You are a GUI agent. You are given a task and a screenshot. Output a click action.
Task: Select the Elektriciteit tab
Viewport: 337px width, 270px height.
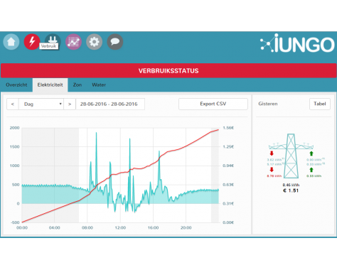click(50, 85)
